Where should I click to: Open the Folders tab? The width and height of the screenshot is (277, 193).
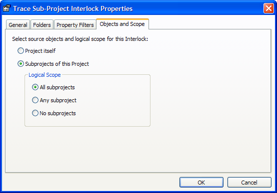[42, 24]
